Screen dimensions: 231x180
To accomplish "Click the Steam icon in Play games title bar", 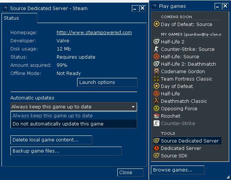I will [x=154, y=6].
